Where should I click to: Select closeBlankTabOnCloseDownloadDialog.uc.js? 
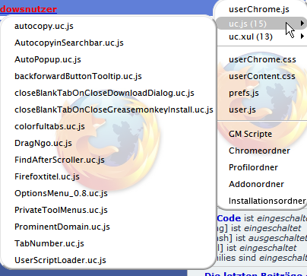point(104,93)
